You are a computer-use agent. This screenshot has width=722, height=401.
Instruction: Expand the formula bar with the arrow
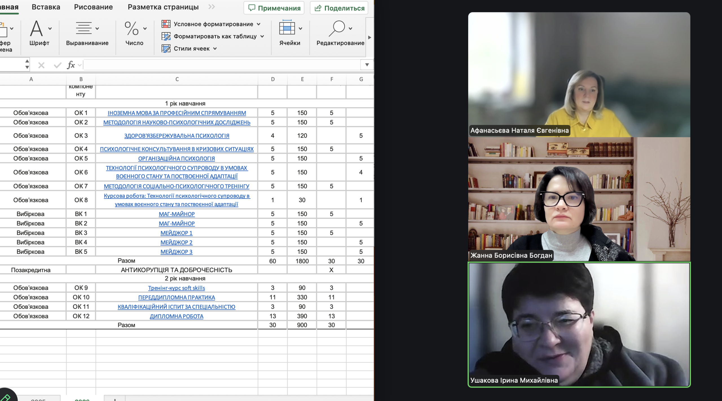pos(367,65)
